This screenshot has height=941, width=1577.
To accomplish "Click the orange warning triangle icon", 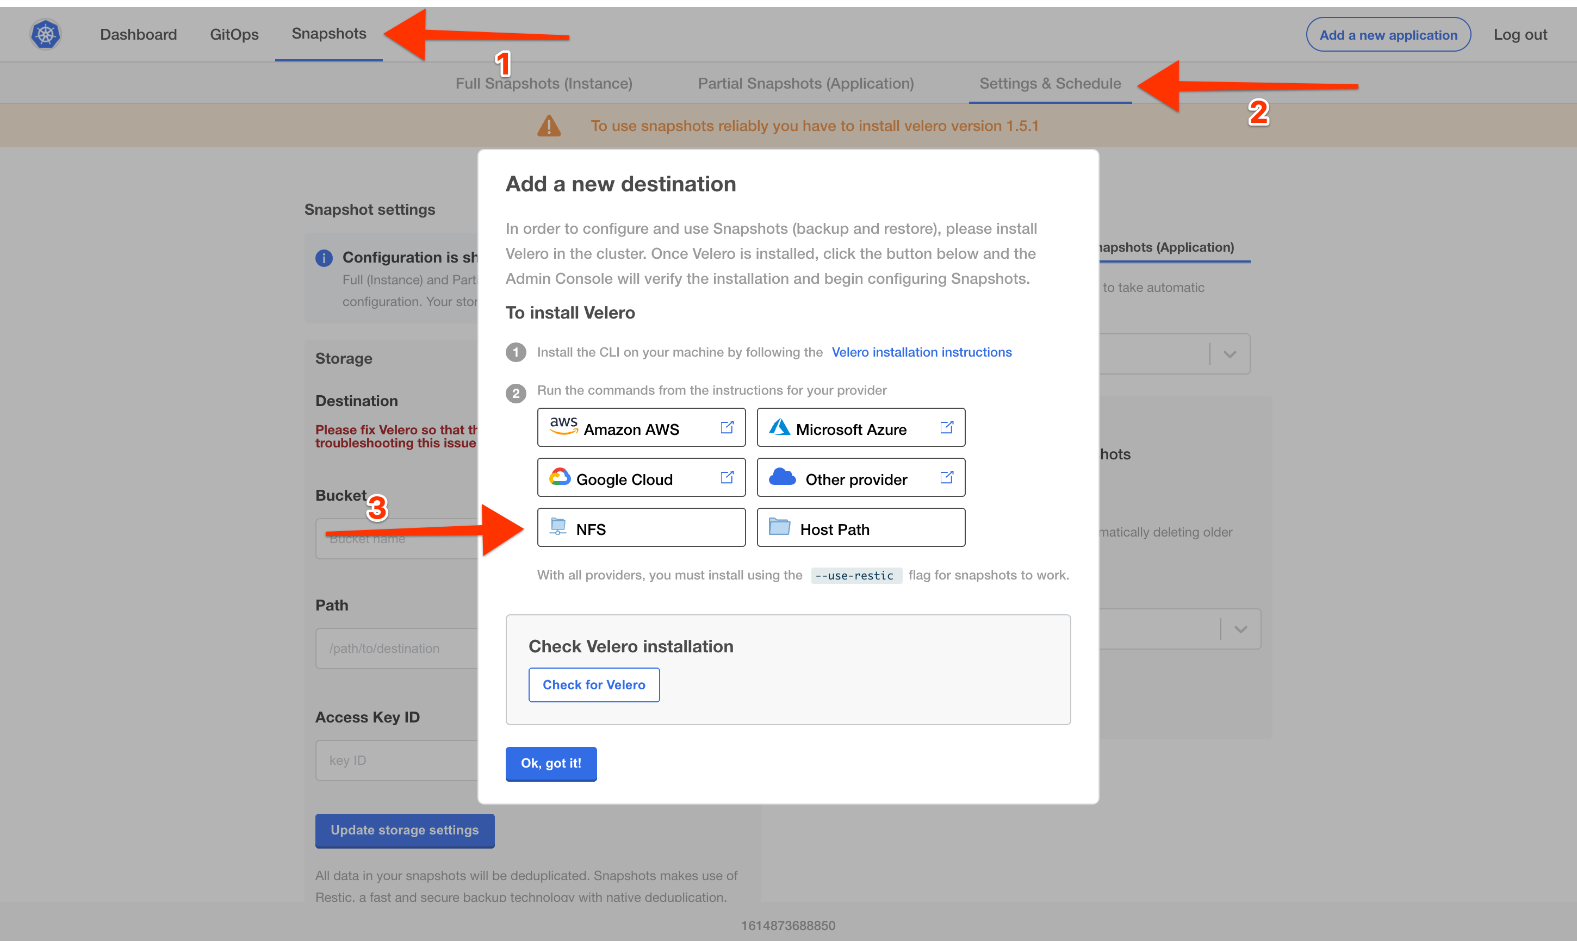I will [549, 126].
